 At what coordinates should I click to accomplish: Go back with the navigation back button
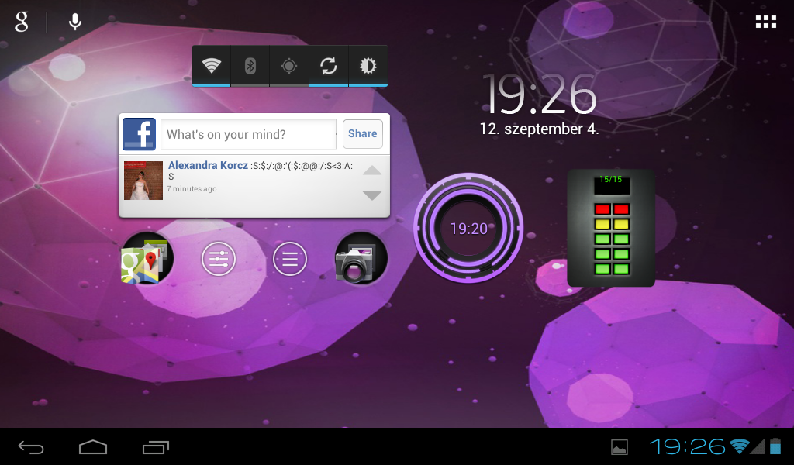(31, 447)
